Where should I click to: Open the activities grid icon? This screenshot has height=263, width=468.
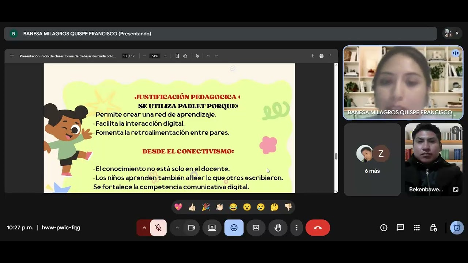417,228
